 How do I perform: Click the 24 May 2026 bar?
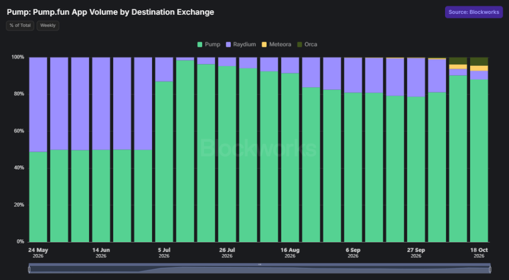point(38,150)
